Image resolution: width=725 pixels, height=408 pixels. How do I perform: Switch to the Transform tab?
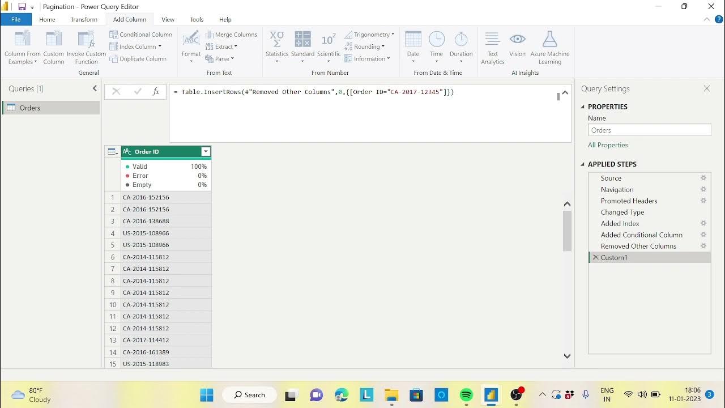click(x=84, y=19)
